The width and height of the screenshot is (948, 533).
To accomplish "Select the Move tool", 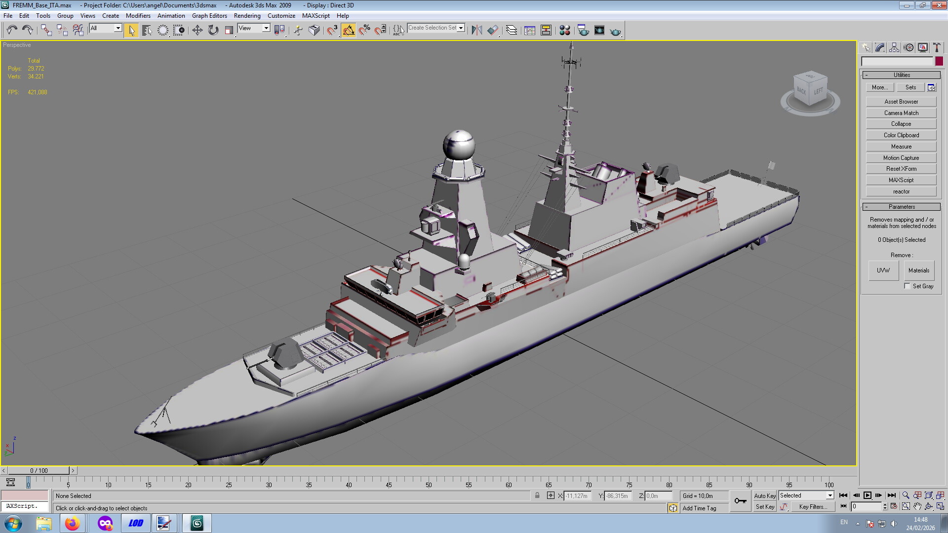I will (197, 31).
